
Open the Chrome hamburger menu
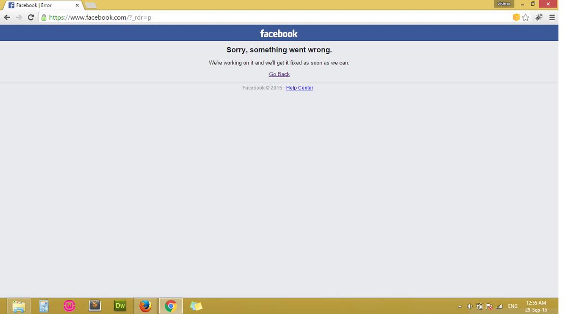pos(552,17)
